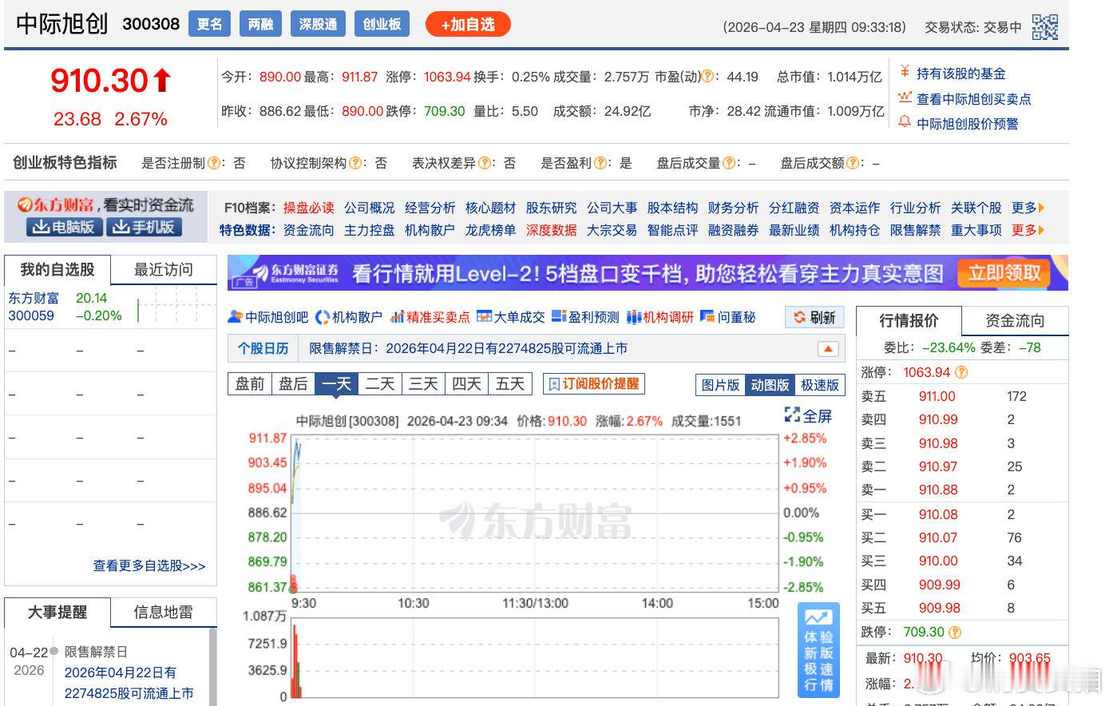
Task: Click the 大单成交 icon
Action: [484, 317]
